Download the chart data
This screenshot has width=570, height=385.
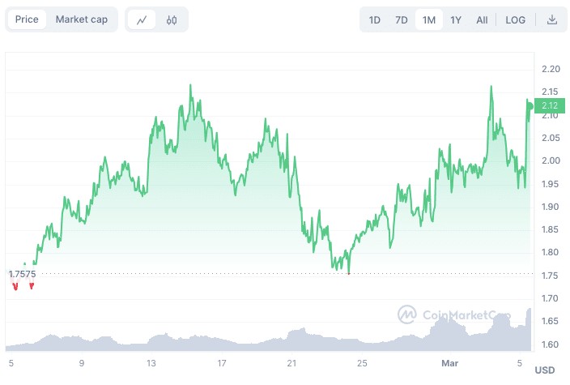(x=552, y=19)
